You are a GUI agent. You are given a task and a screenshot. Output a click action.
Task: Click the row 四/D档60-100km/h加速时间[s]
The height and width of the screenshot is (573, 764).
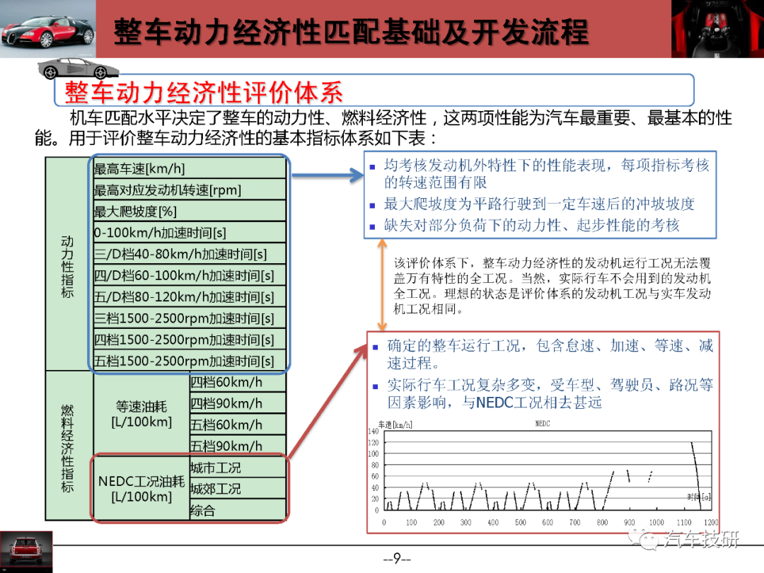[x=190, y=275]
